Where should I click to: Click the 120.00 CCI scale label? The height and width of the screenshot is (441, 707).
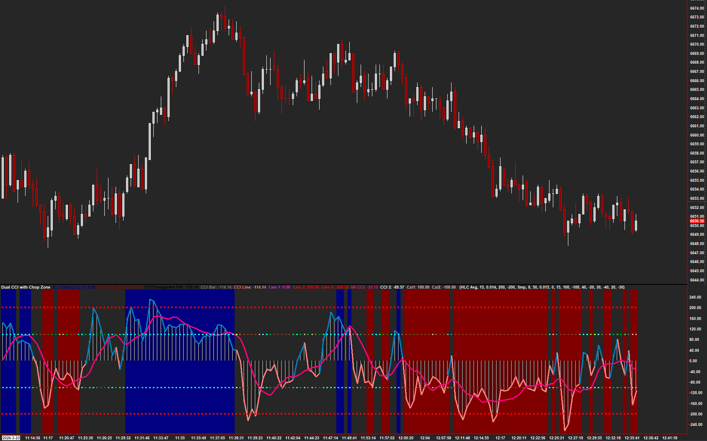click(x=695, y=329)
